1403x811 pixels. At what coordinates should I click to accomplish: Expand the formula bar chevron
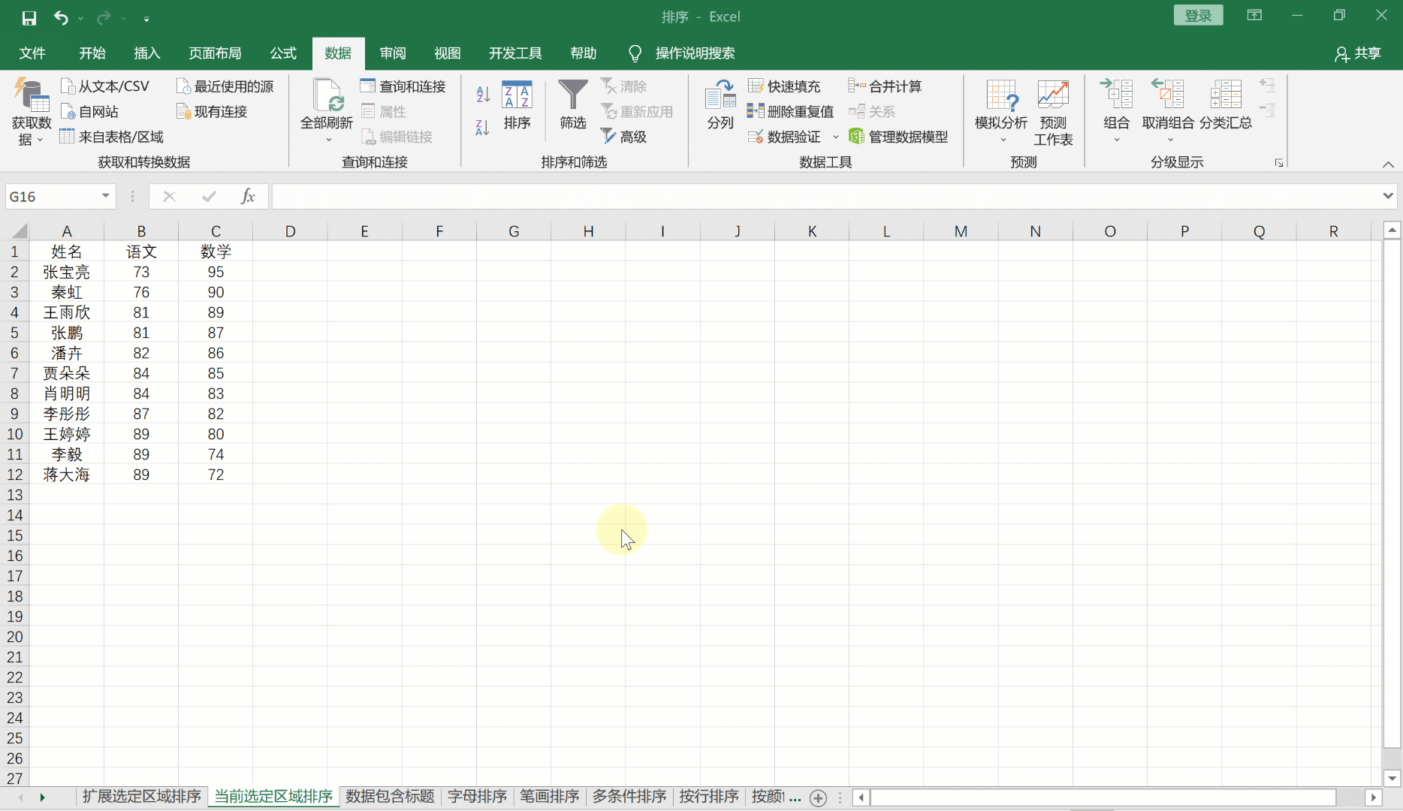click(1387, 196)
